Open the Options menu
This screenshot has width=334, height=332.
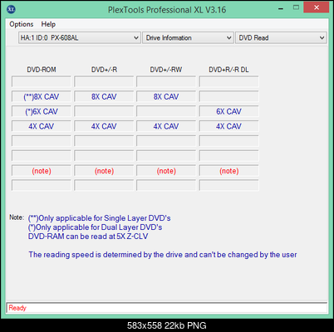coord(22,24)
